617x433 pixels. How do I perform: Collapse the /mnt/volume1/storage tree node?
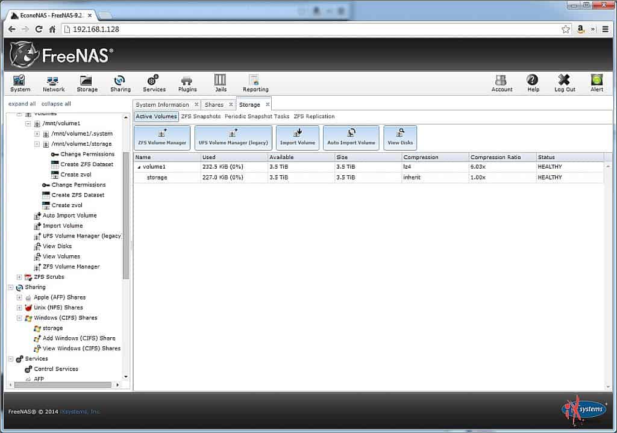point(37,144)
